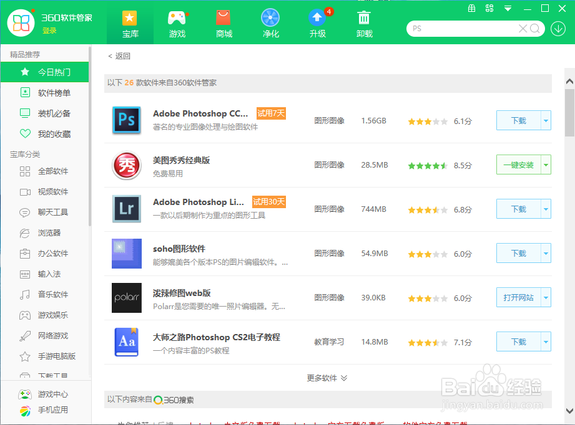Screen dimensions: 575x425
Task: Select 装机必备 in the sidebar
Action: (x=45, y=113)
